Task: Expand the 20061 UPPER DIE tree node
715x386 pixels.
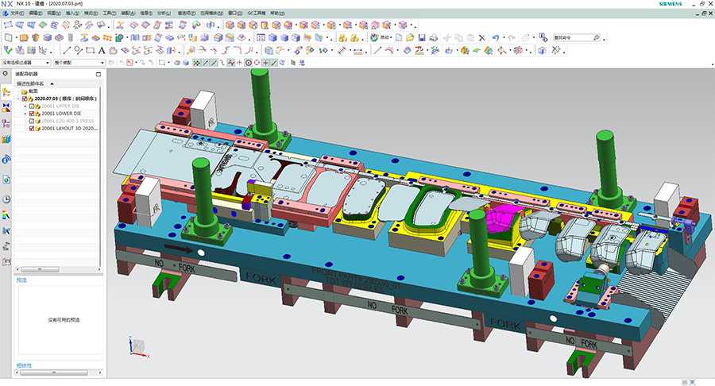Action: [25, 106]
